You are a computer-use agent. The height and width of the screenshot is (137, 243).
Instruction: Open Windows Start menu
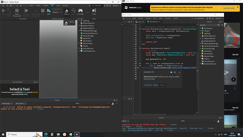coord(3,135)
